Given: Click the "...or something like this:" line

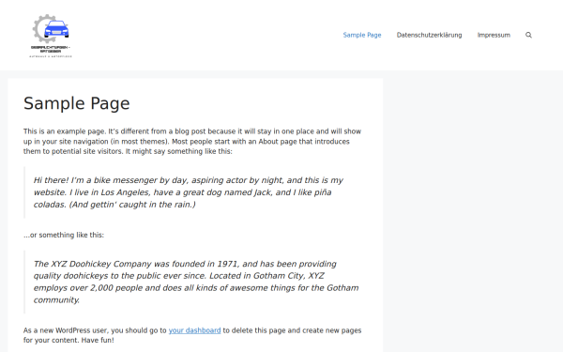Looking at the screenshot, I should [64, 235].
